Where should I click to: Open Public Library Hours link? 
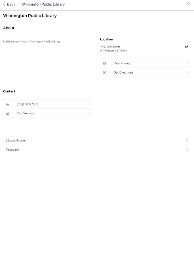(32, 42)
